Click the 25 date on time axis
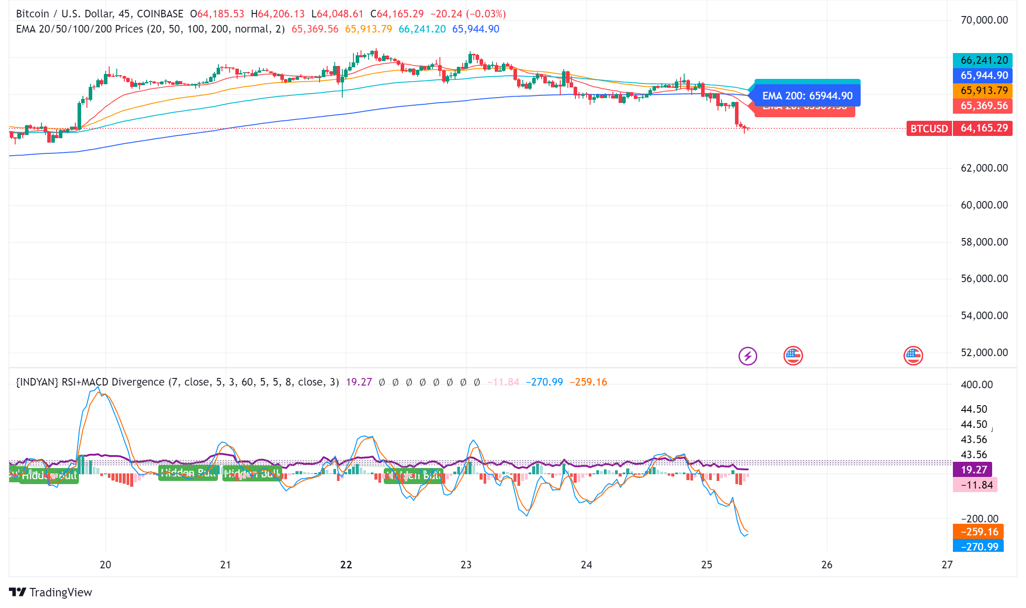1026x608 pixels. point(706,565)
